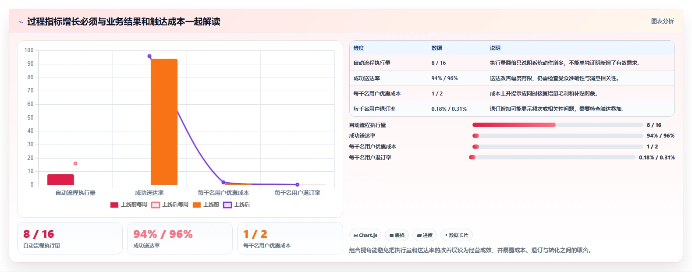The width and height of the screenshot is (692, 272).
Task: Click the purple point at 每千名用户退订率
Action: click(298, 184)
